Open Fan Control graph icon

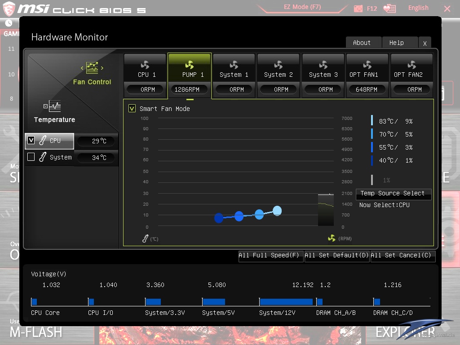coord(92,68)
